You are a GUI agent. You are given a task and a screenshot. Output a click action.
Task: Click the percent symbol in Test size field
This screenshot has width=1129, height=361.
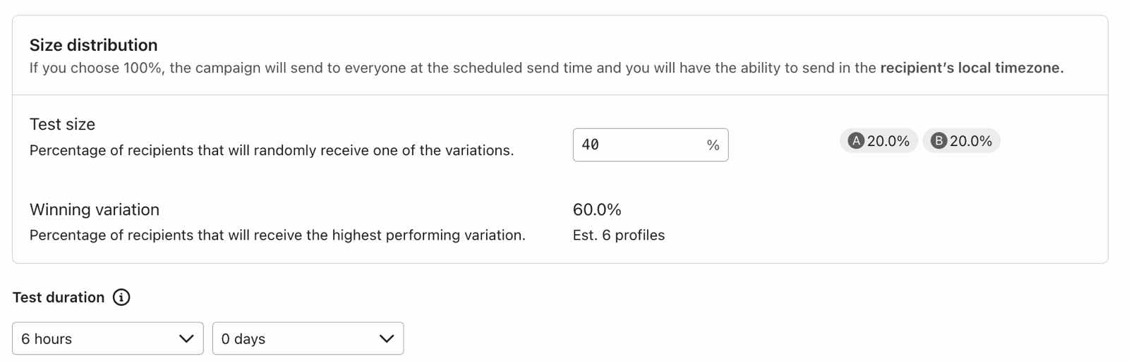(713, 145)
